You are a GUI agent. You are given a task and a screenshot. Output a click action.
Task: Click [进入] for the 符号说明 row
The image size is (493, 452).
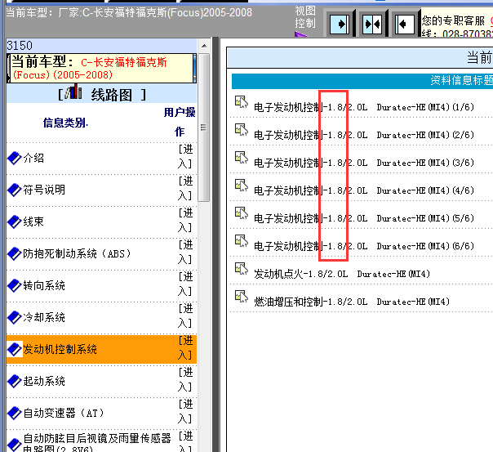coord(185,188)
